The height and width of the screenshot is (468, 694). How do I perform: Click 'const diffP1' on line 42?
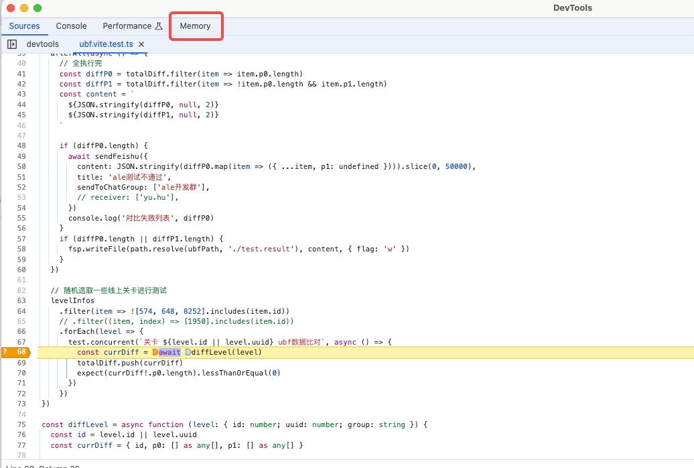coord(86,84)
